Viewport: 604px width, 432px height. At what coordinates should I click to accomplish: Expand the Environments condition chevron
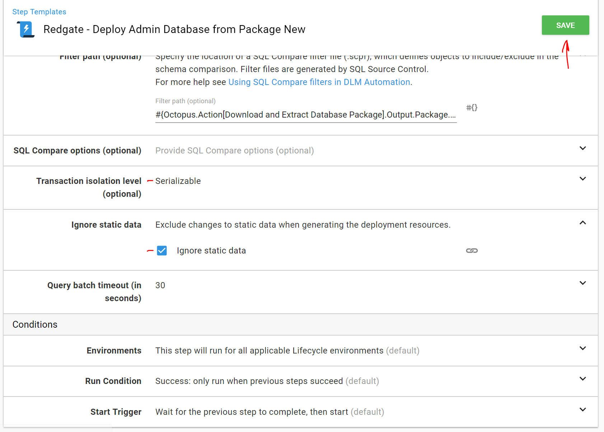[582, 348]
